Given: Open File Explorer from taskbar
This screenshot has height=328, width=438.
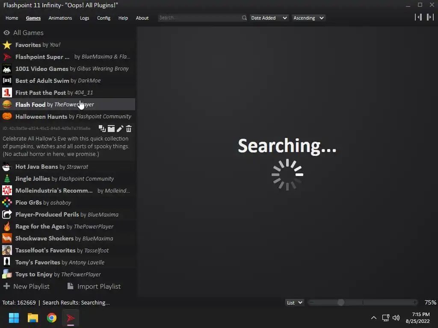Looking at the screenshot, I should click(33, 318).
